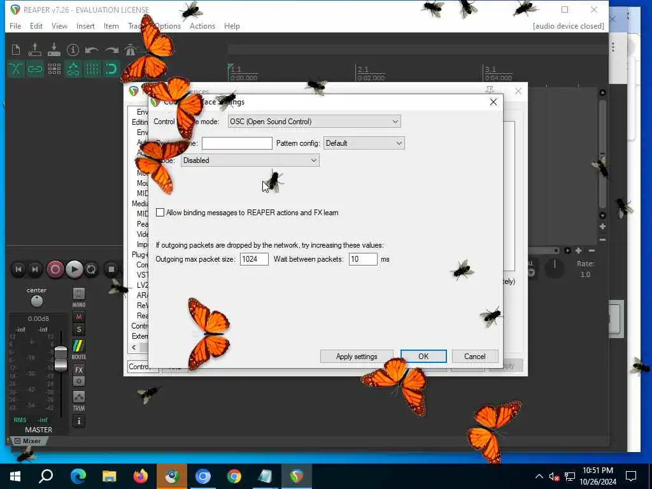This screenshot has height=489, width=652.
Task: Click the Device name input field
Action: 237,143
